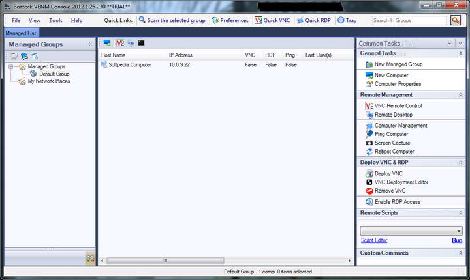Screen dimensions: 470x280
Task: Collapse the Remote Scripts section
Action: 460,213
